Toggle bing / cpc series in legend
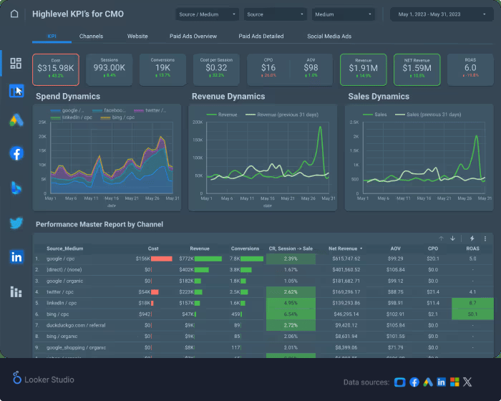This screenshot has width=501, height=401. [117, 117]
